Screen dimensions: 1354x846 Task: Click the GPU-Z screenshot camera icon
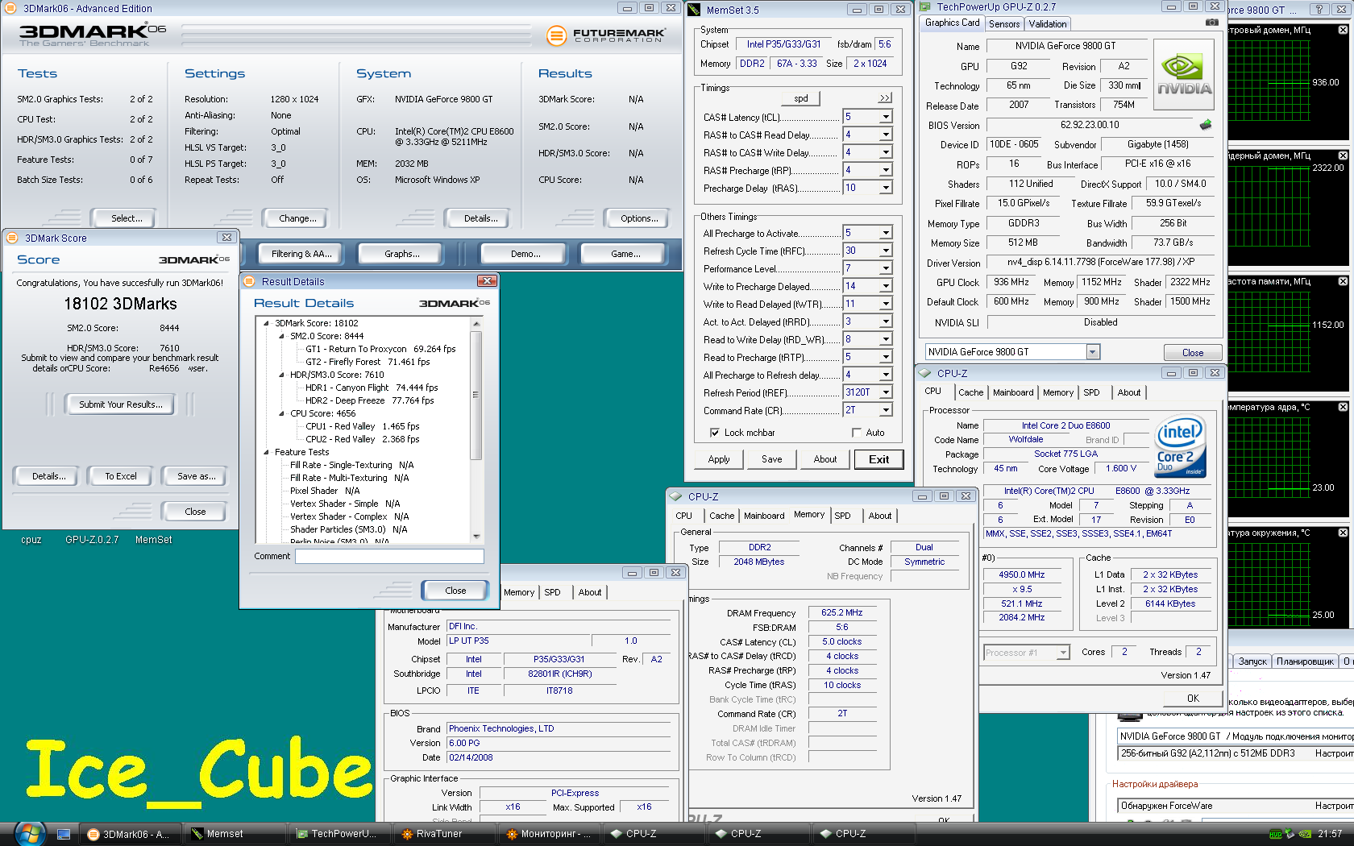point(1211,23)
